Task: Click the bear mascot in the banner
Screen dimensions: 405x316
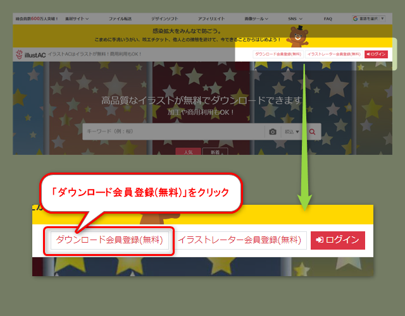Action: 295,37
